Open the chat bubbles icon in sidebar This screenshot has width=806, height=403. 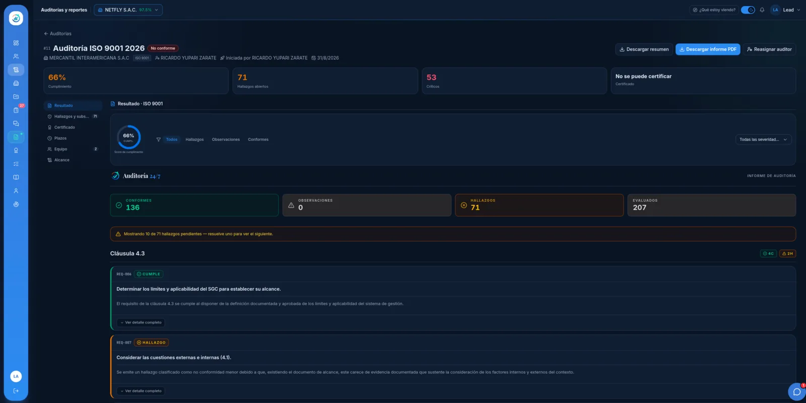click(16, 123)
